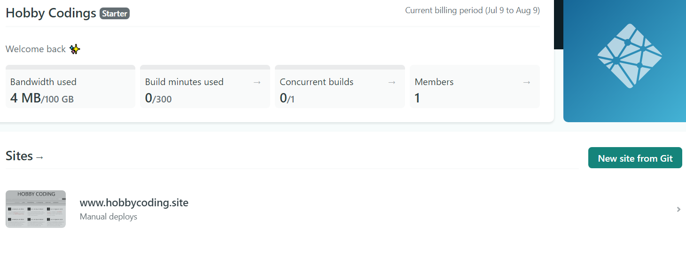
Task: Click the Build minutes used label
Action: tap(184, 82)
